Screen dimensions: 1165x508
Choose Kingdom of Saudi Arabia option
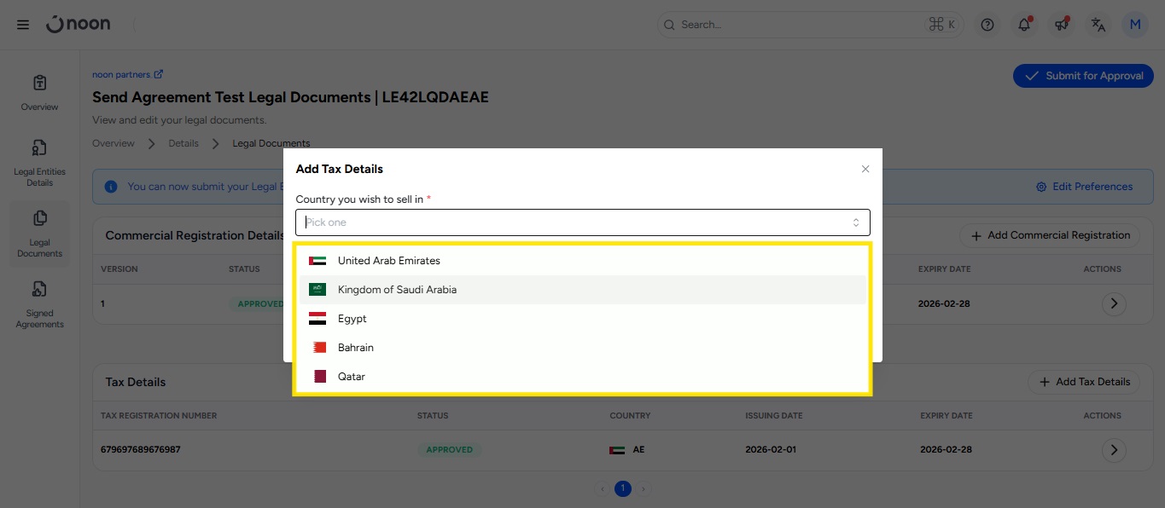point(397,290)
